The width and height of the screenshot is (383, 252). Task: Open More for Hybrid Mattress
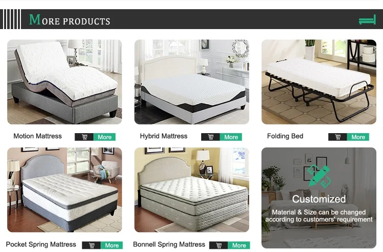pos(231,137)
